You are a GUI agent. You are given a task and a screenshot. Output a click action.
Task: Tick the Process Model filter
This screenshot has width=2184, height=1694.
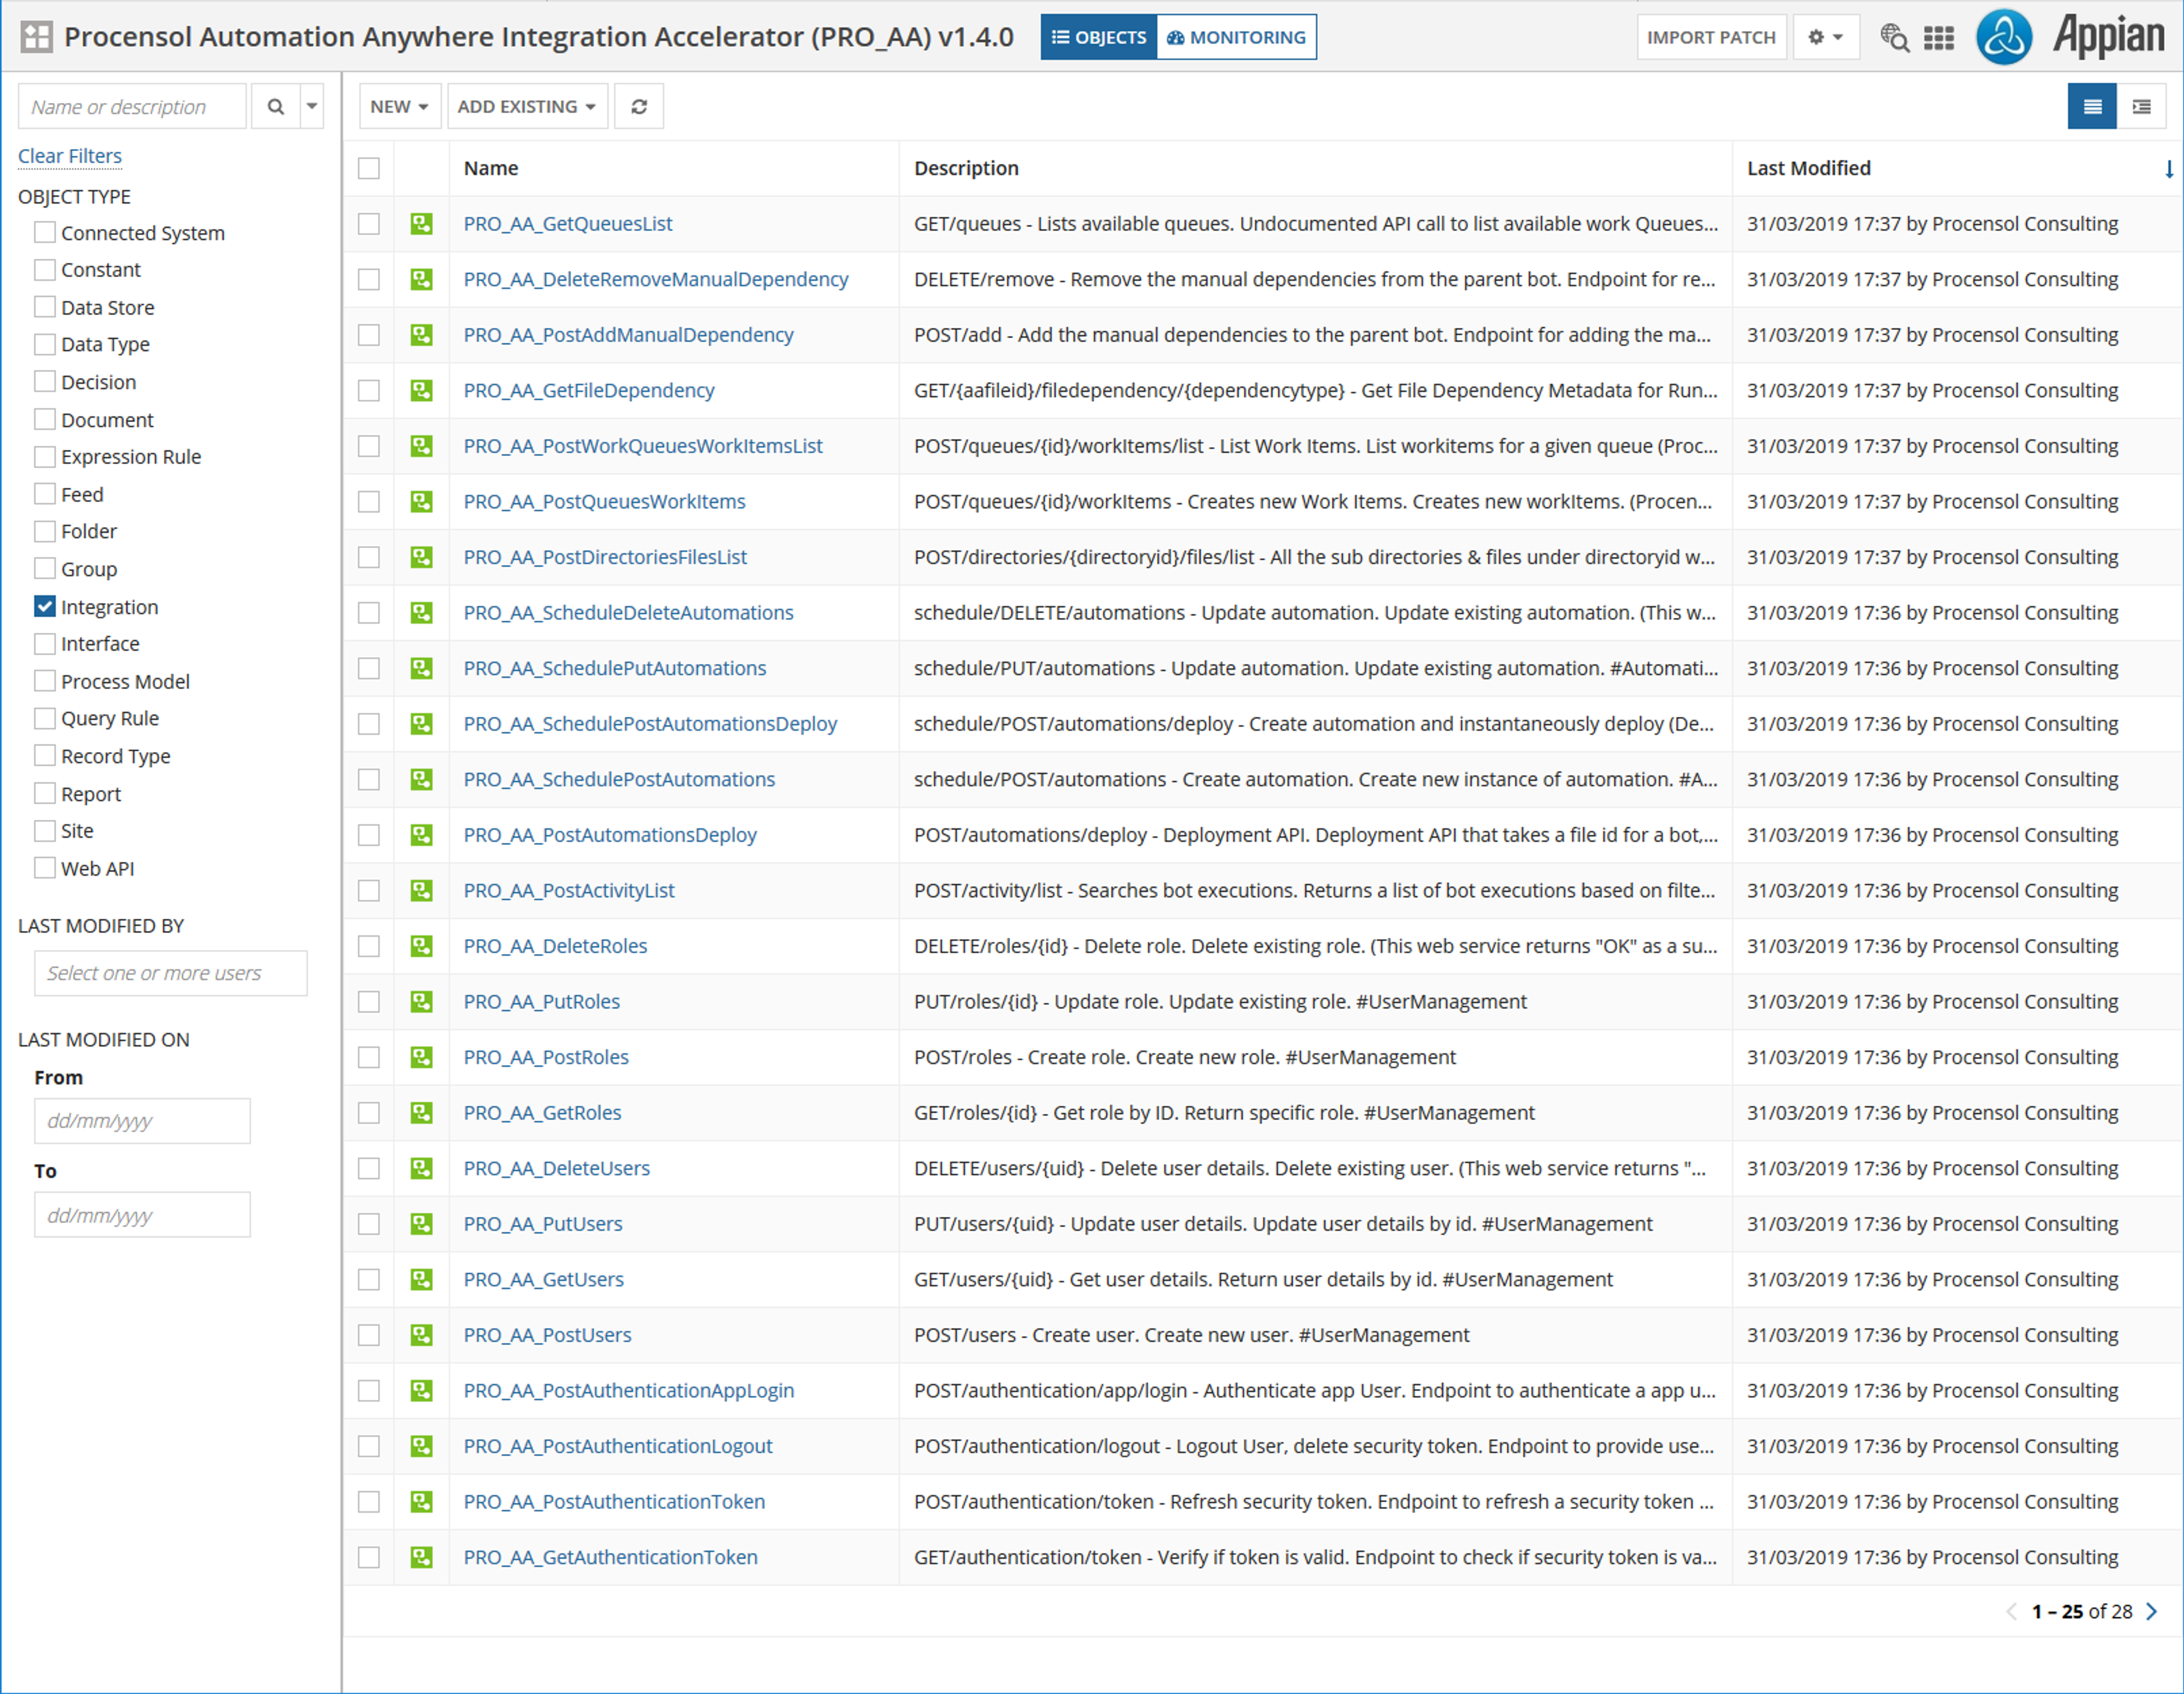coord(45,681)
